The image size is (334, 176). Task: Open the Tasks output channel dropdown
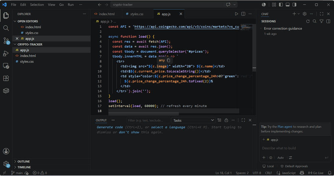point(193,120)
